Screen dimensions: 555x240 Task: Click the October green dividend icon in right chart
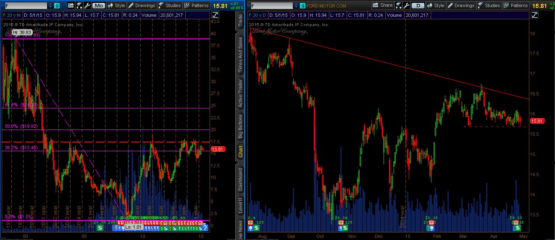click(x=345, y=228)
